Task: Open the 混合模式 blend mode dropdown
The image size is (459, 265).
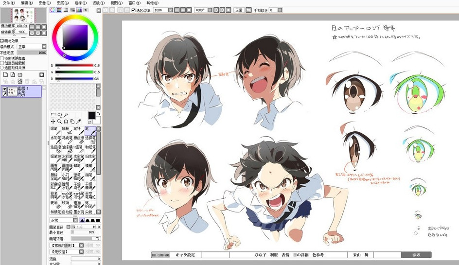Action: pos(32,47)
